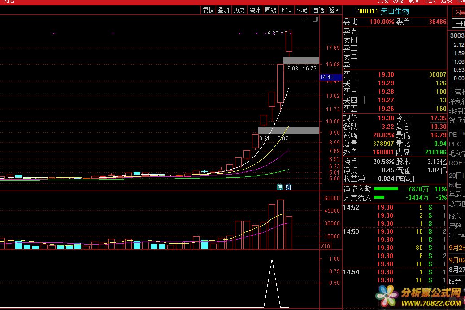Click the 买一 price 19.30

coord(386,75)
